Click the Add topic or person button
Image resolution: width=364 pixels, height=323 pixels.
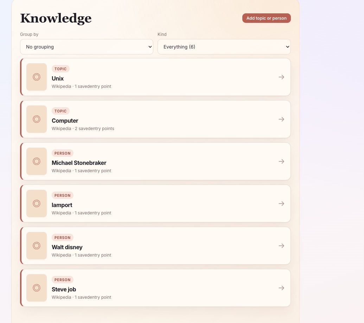pos(266,18)
